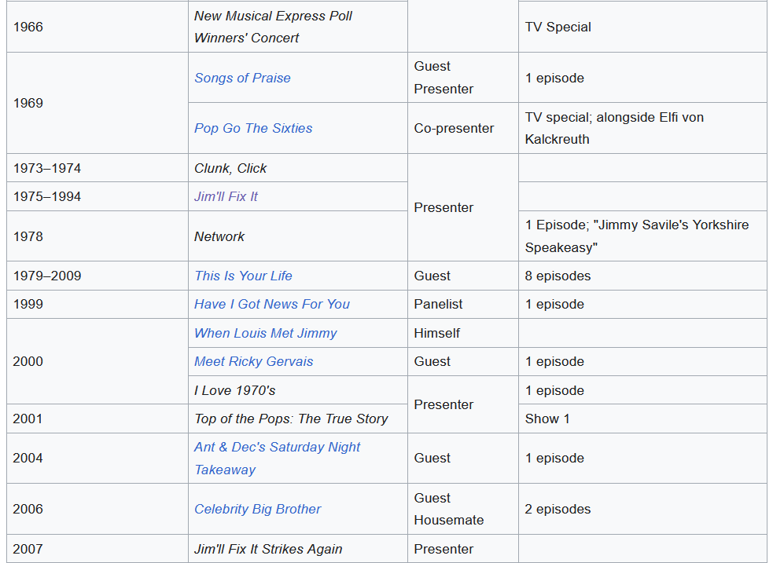Click the 1978 year cell
The width and height of the screenshot is (773, 563).
[x=98, y=236]
